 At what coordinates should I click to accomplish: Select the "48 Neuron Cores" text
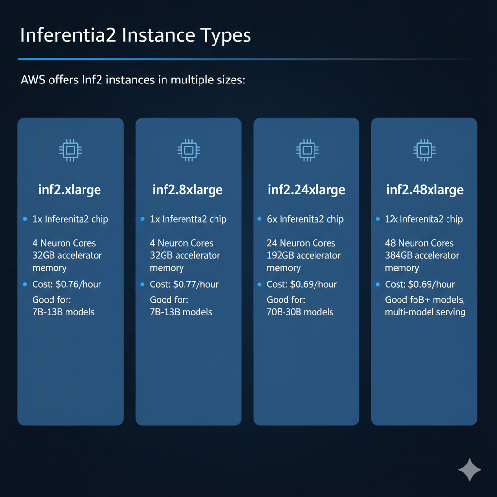pos(419,243)
